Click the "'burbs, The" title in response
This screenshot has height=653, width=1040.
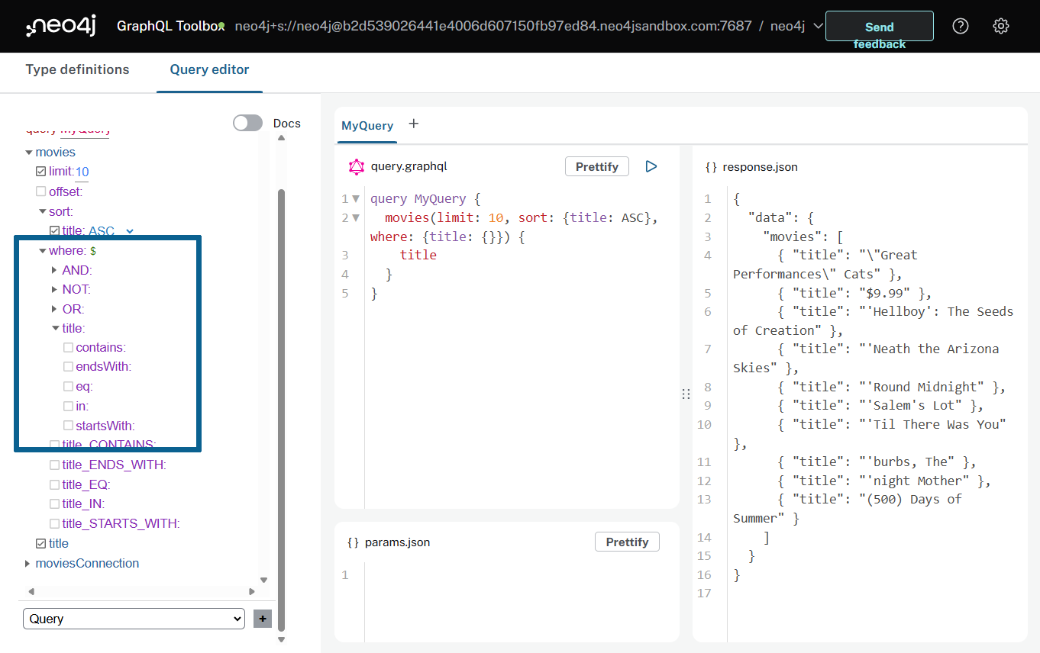tap(911, 462)
